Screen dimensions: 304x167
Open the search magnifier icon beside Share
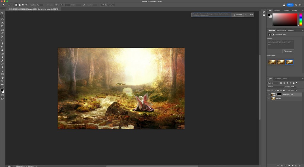click(296, 5)
